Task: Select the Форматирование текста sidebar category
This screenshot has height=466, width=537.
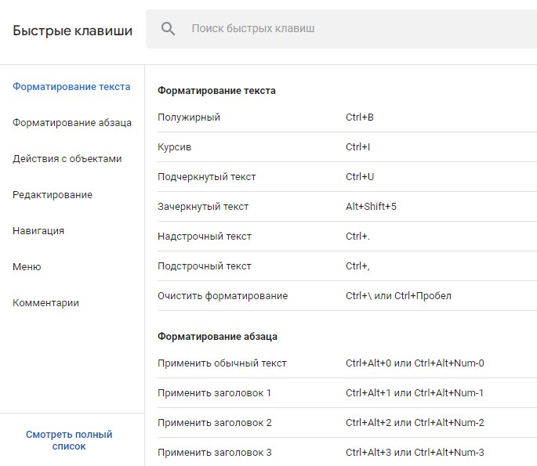Action: coord(71,87)
